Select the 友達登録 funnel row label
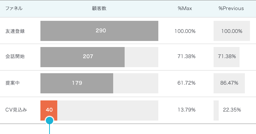 coord(15,31)
